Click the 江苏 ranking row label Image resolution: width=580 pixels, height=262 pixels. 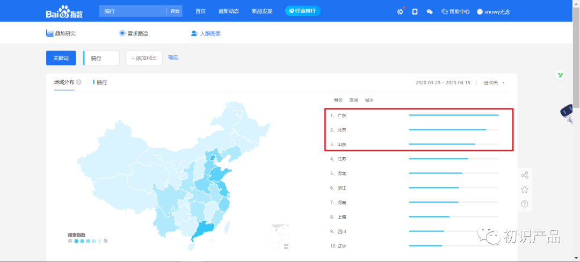coord(342,159)
